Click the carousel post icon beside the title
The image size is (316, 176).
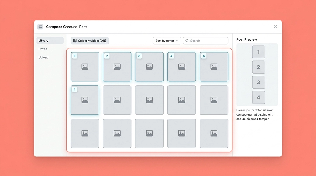point(40,27)
